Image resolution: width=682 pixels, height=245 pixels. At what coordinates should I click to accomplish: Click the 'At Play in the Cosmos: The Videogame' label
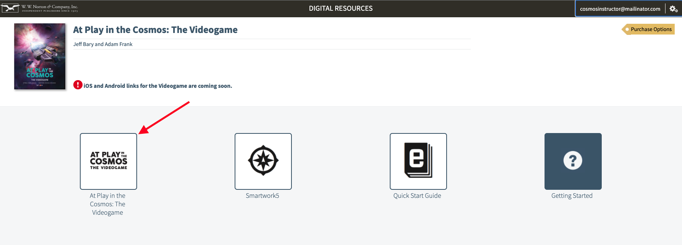[x=108, y=204]
